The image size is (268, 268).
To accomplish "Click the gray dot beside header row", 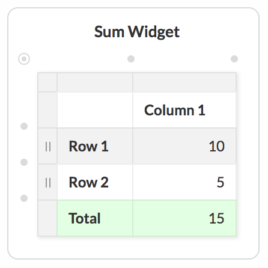I will tap(24, 126).
